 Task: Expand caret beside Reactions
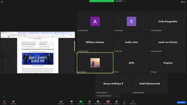pyautogui.click(x=119, y=101)
